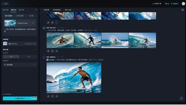Click the reset icon beside the left-panel tabs
This screenshot has width=186, height=105.
click(36, 10)
